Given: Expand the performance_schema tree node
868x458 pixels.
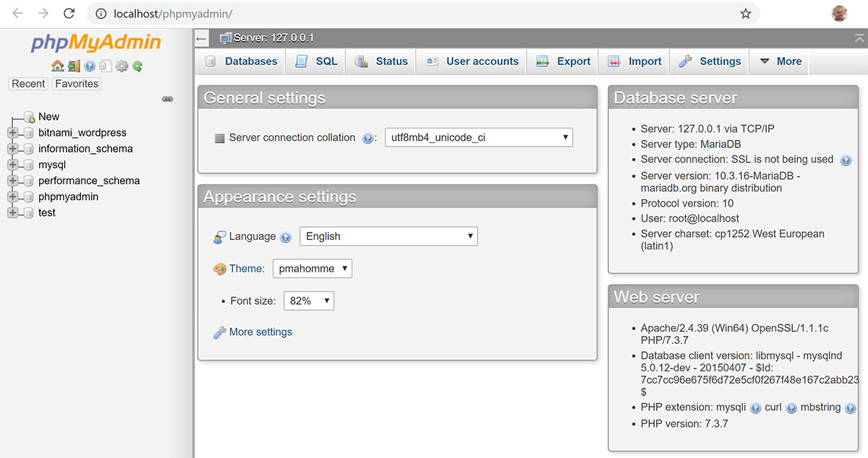Looking at the screenshot, I should (12, 181).
